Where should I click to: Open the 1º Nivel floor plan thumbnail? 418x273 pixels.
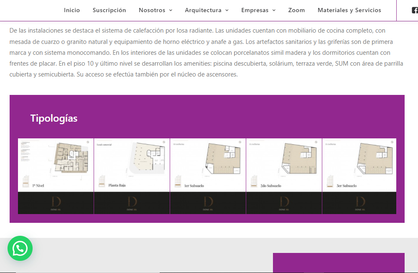pos(56,165)
